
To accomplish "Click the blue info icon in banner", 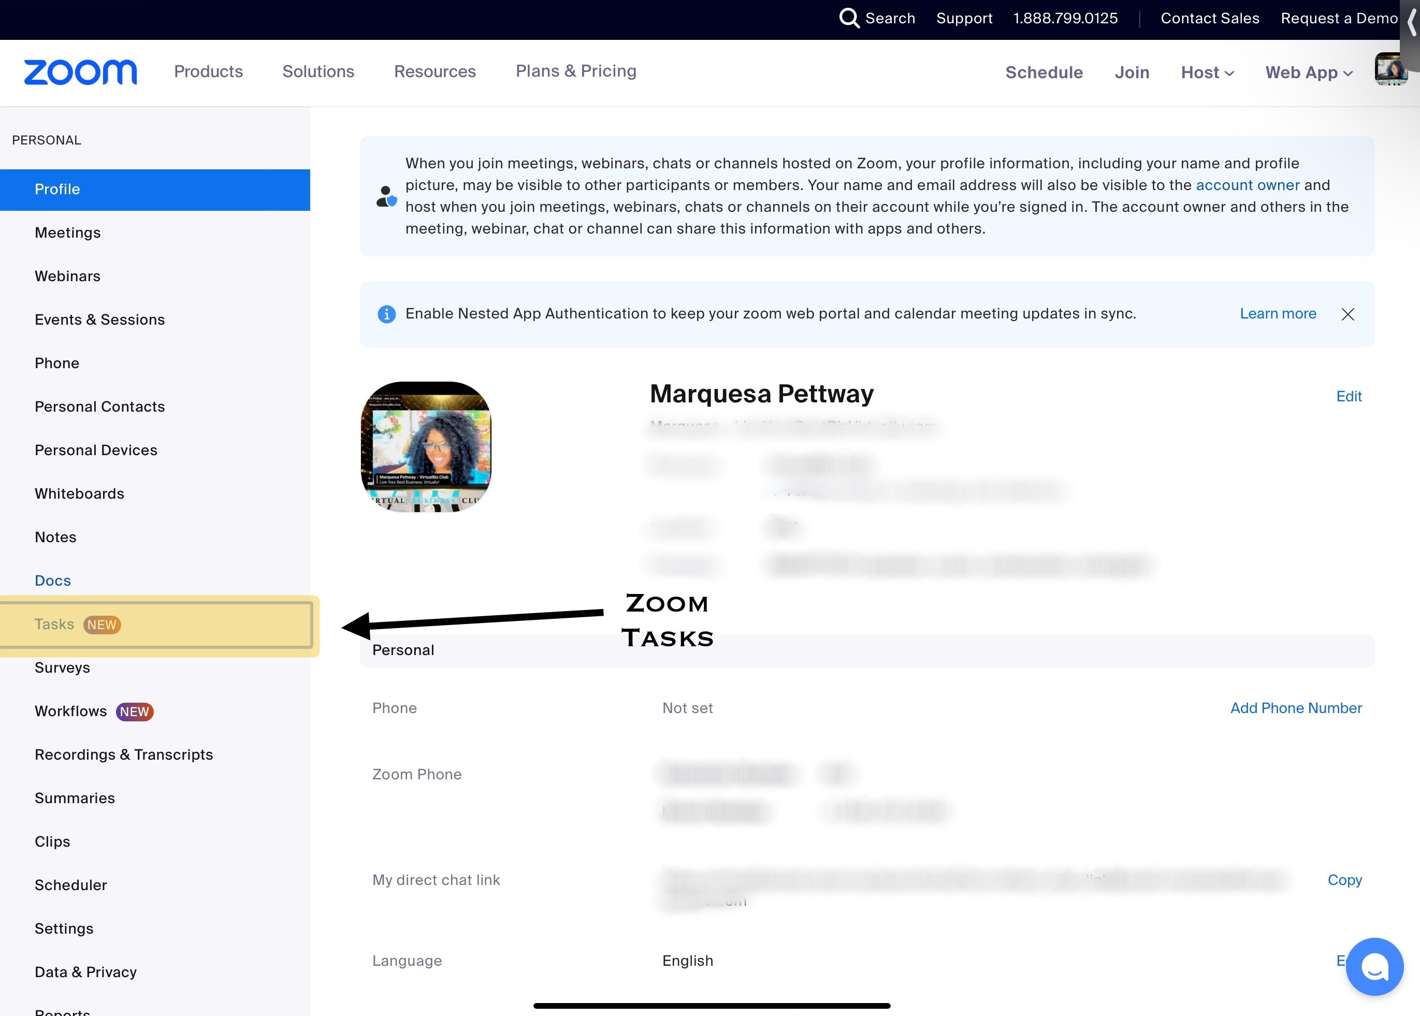I will [387, 314].
